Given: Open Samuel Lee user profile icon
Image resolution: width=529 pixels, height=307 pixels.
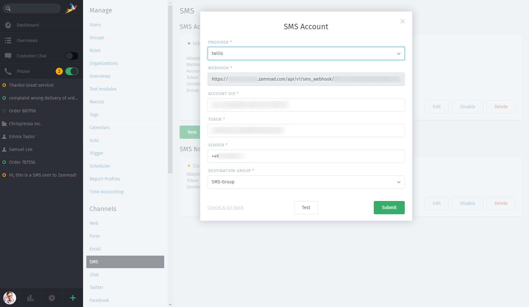Looking at the screenshot, I should click(x=4, y=149).
